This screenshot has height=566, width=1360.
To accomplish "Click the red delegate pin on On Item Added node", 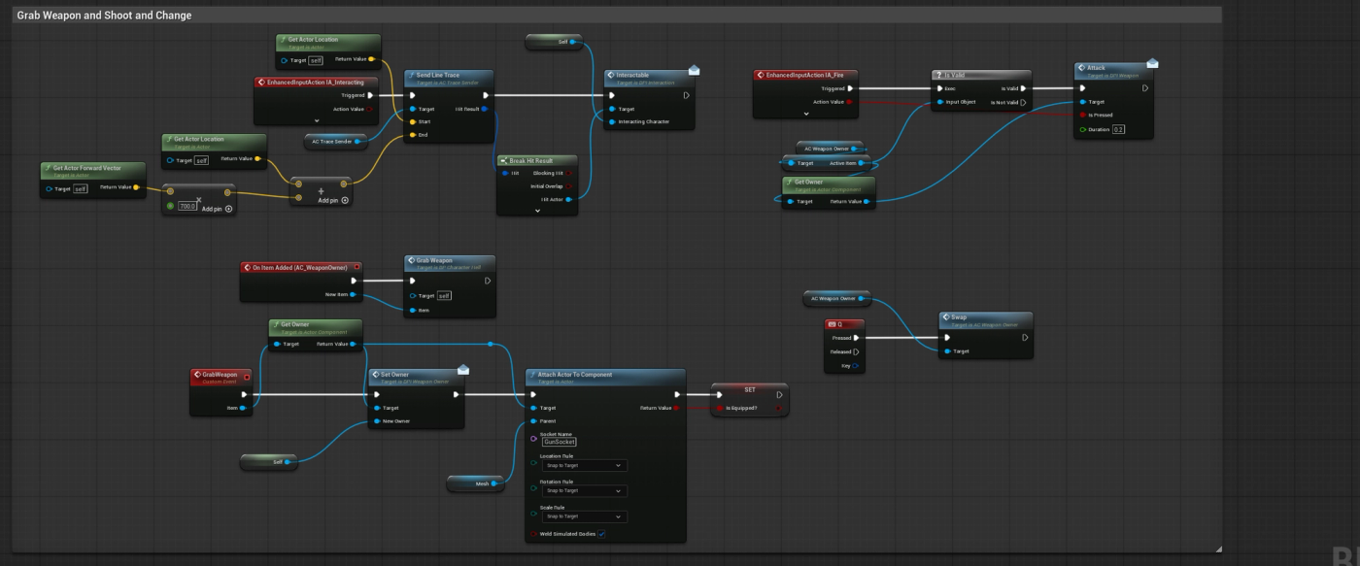I will pyautogui.click(x=357, y=267).
